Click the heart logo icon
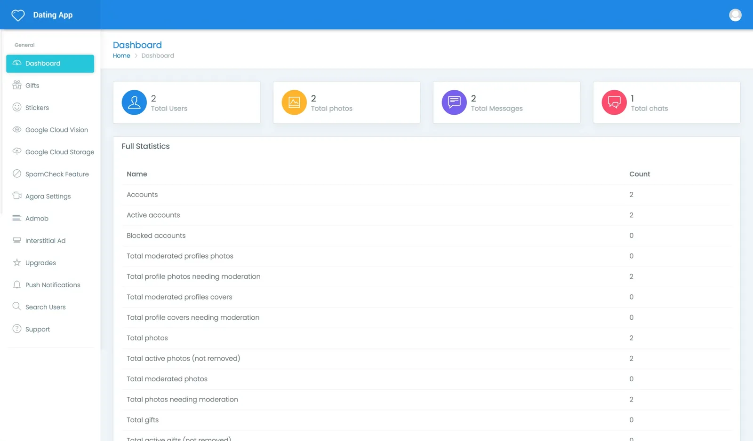This screenshot has height=441, width=753. pos(18,15)
